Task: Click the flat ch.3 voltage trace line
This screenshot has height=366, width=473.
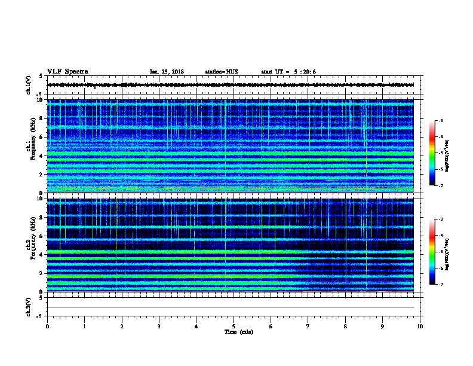Action: point(231,307)
